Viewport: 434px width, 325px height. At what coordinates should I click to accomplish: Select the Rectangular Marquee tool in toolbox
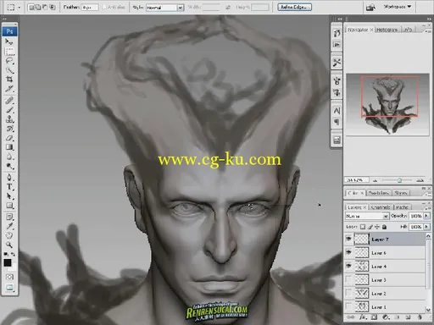[x=9, y=52]
